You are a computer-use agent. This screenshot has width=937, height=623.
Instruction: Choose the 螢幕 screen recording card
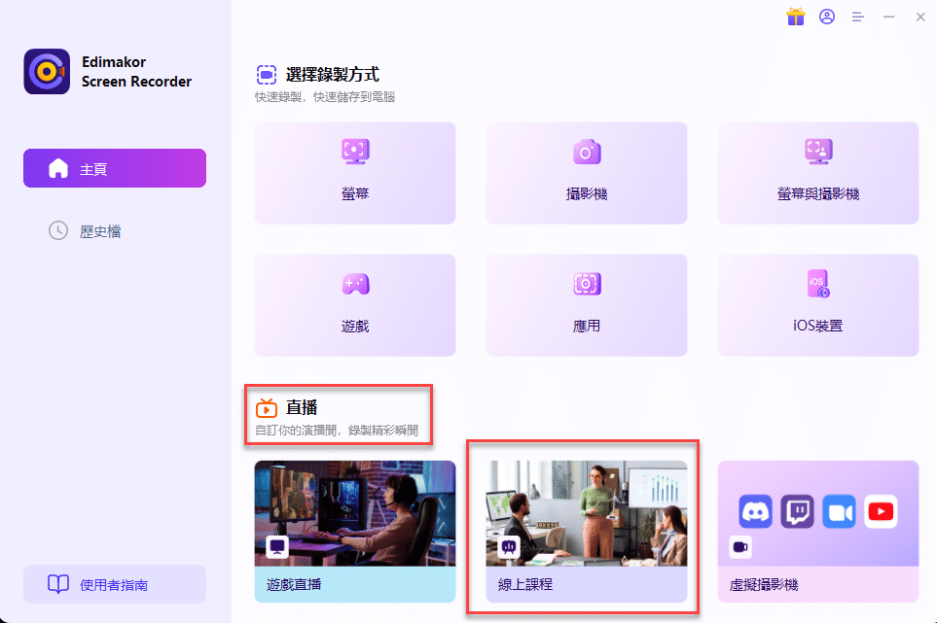pyautogui.click(x=355, y=173)
